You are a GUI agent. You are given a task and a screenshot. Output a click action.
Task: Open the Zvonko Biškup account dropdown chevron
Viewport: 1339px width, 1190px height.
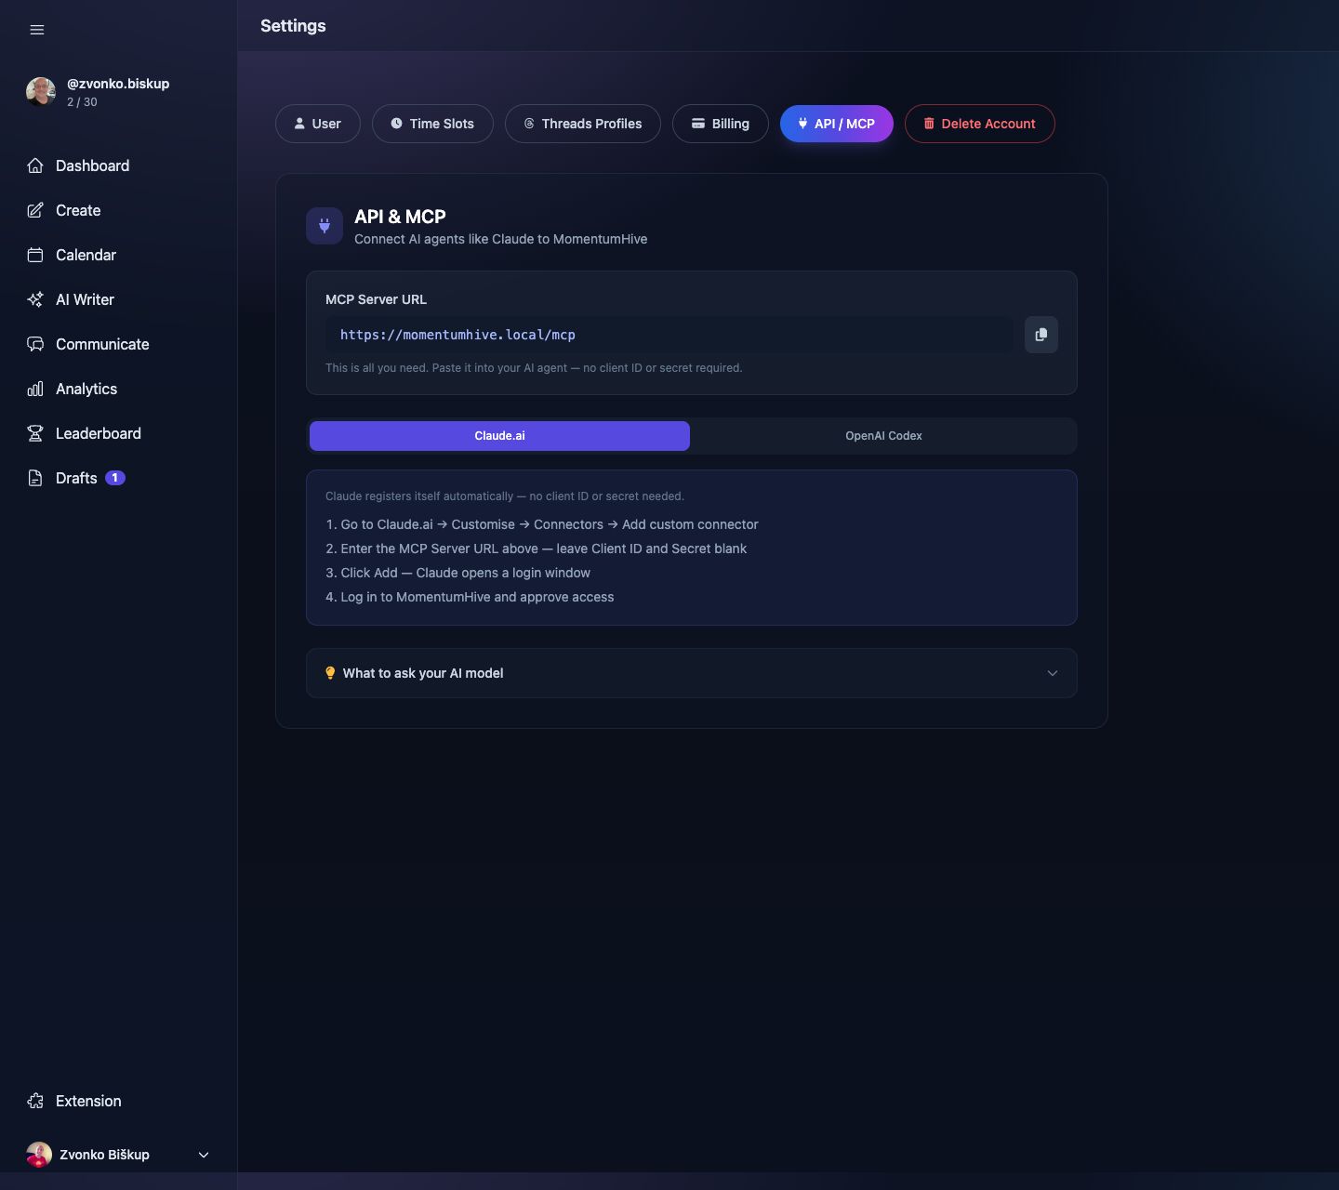click(x=204, y=1155)
